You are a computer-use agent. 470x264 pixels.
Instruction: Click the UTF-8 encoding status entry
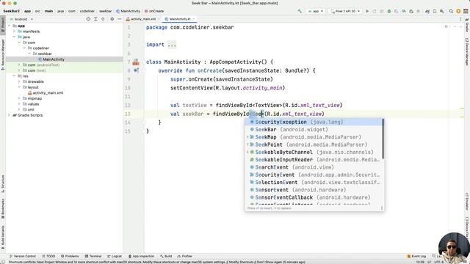click(x=439, y=262)
